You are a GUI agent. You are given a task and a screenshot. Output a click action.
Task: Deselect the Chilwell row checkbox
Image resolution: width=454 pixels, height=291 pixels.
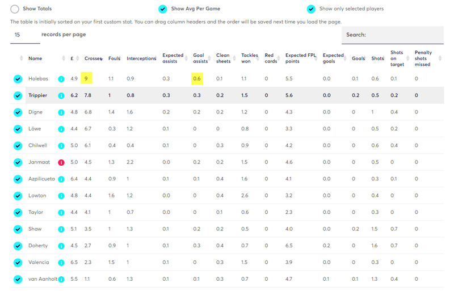18,146
